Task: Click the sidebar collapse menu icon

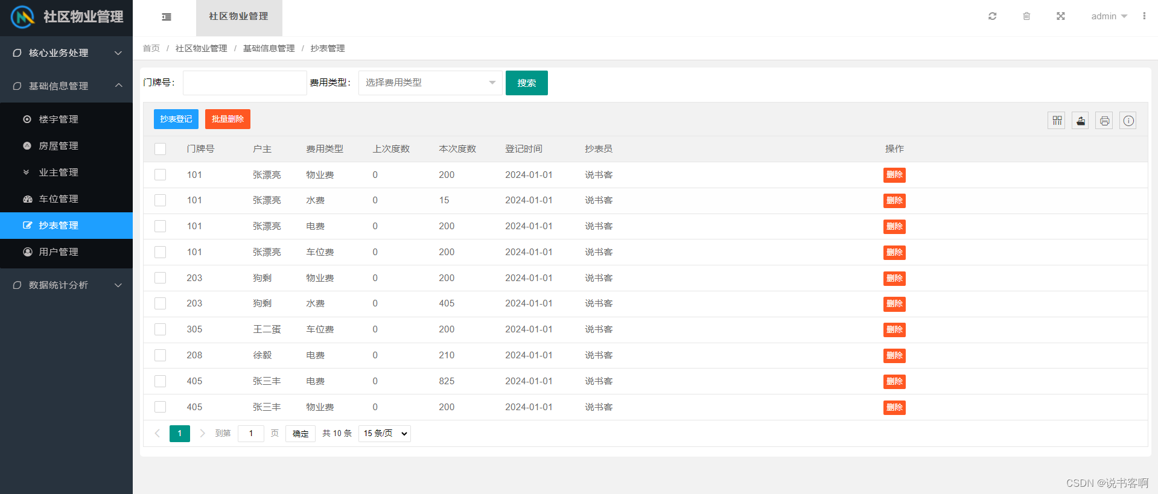Action: [x=167, y=17]
